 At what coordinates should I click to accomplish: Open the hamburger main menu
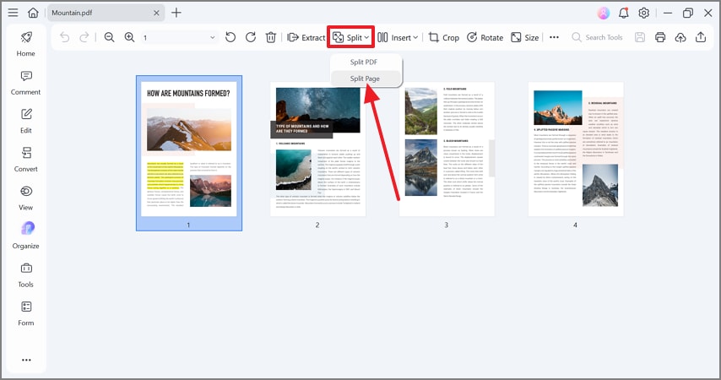point(13,13)
